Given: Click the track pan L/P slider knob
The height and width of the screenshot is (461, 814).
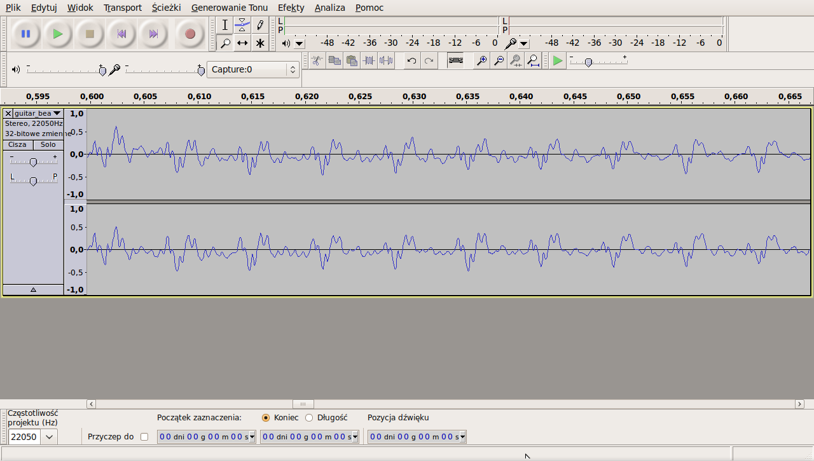Looking at the screenshot, I should pos(33,181).
